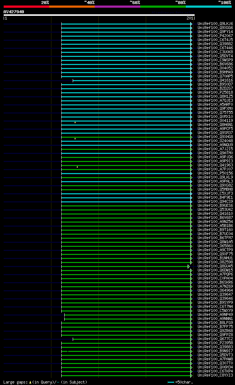Click the cyan alignment bar for P50156
The height and width of the screenshot is (385, 235).
[126, 173]
